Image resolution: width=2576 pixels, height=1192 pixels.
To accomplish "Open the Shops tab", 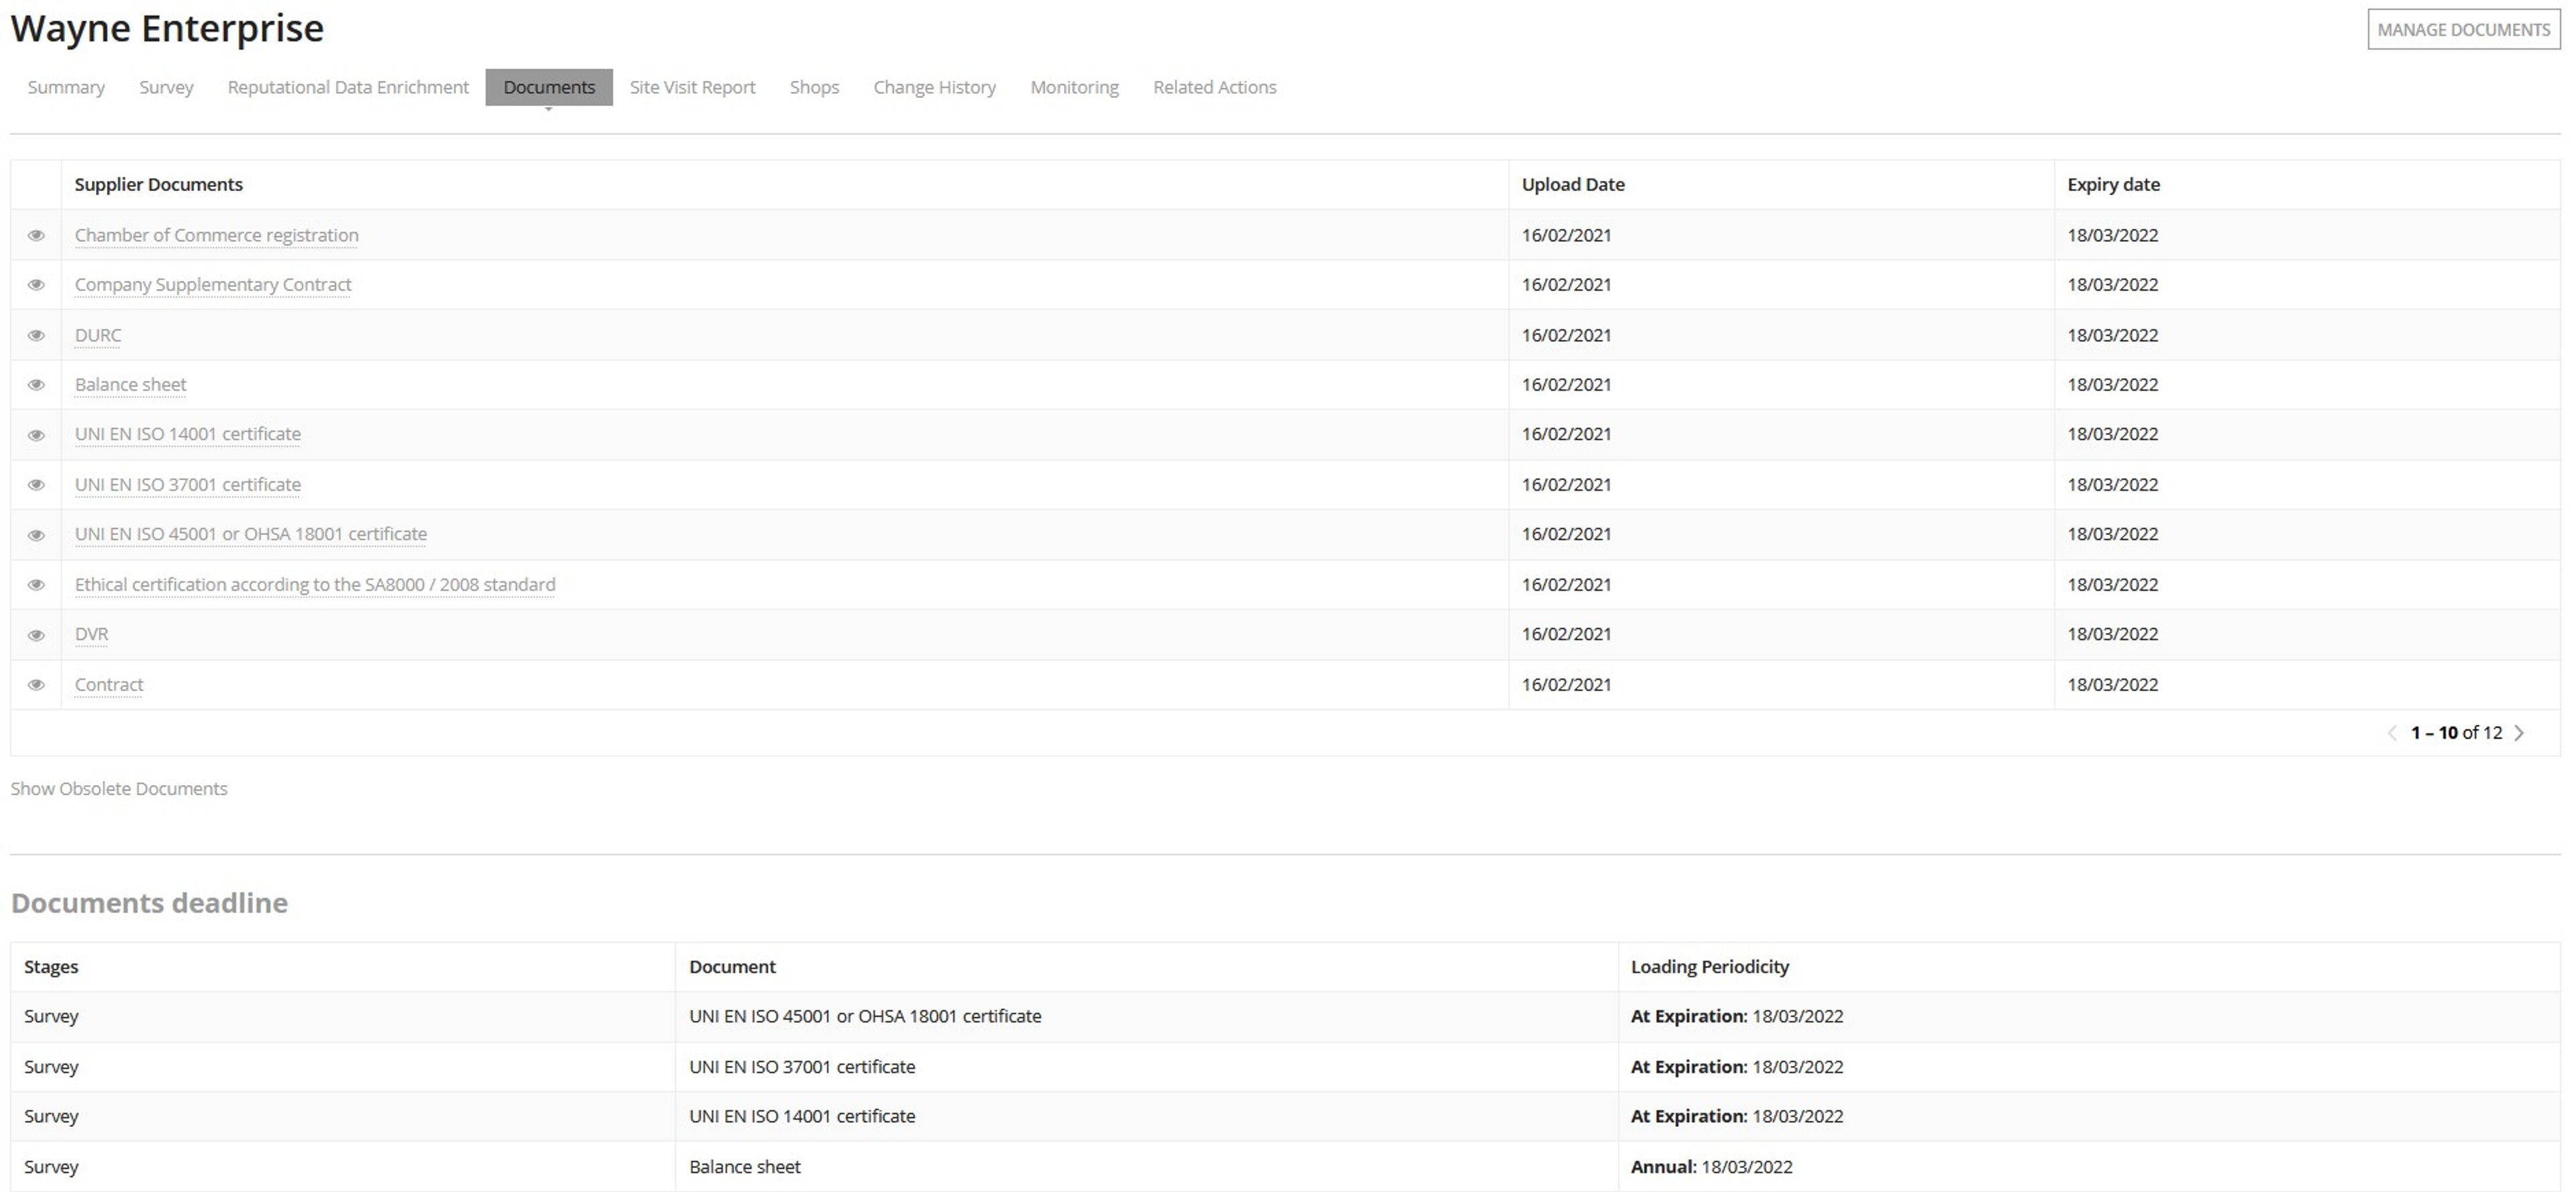I will 814,87.
